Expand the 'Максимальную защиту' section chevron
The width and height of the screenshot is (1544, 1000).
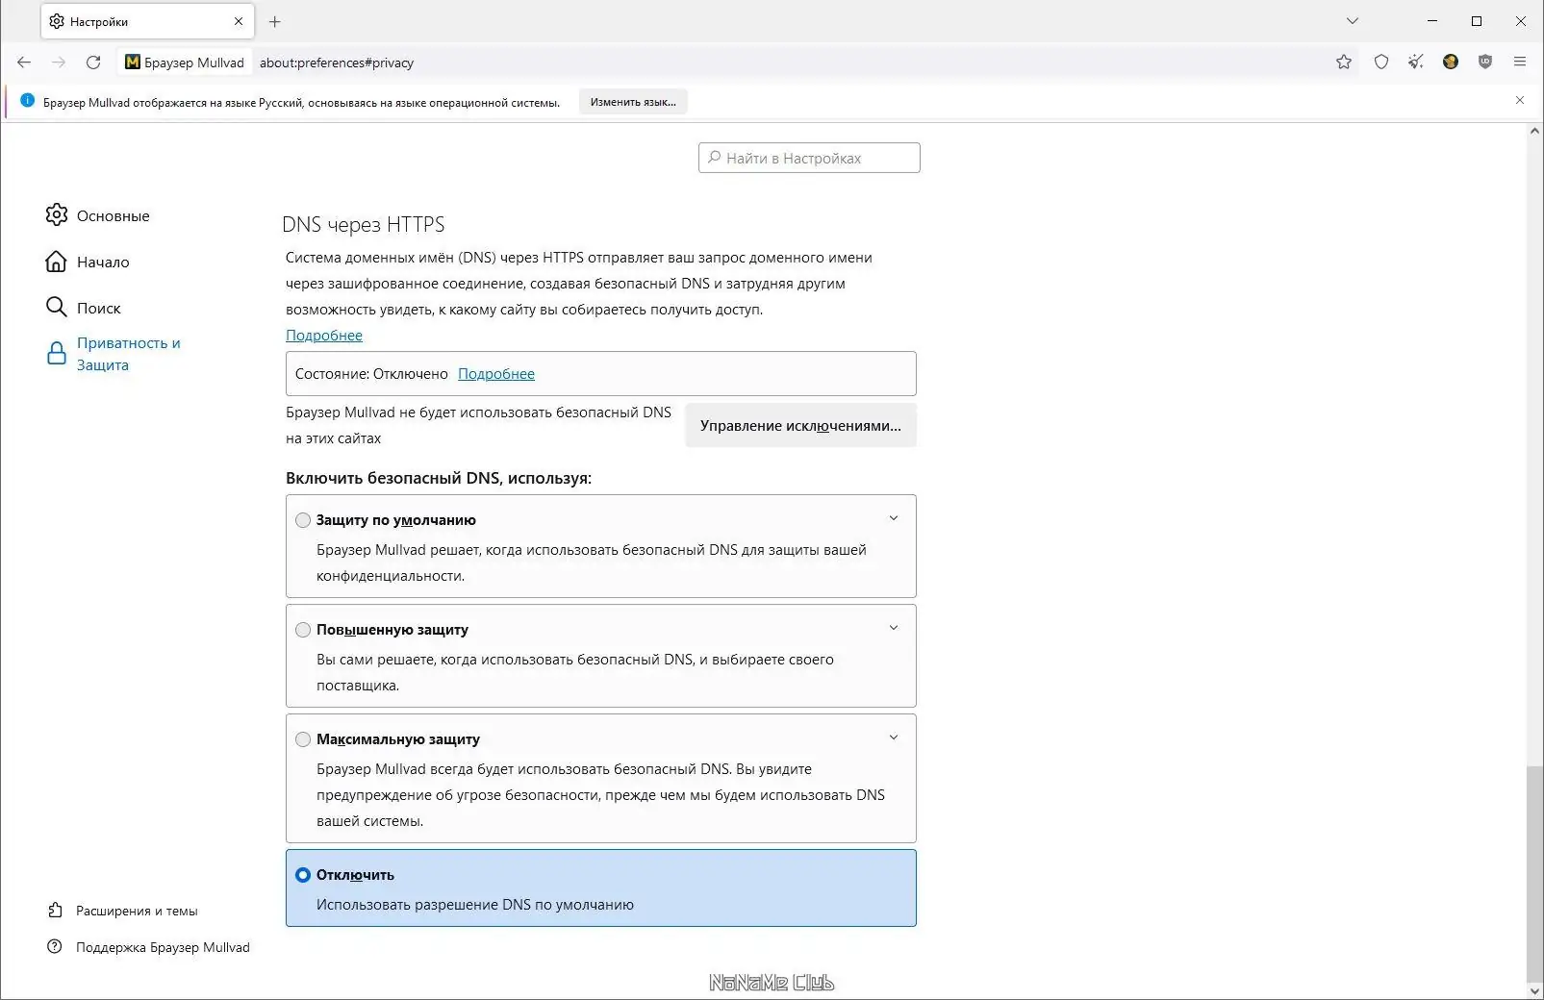[893, 737]
